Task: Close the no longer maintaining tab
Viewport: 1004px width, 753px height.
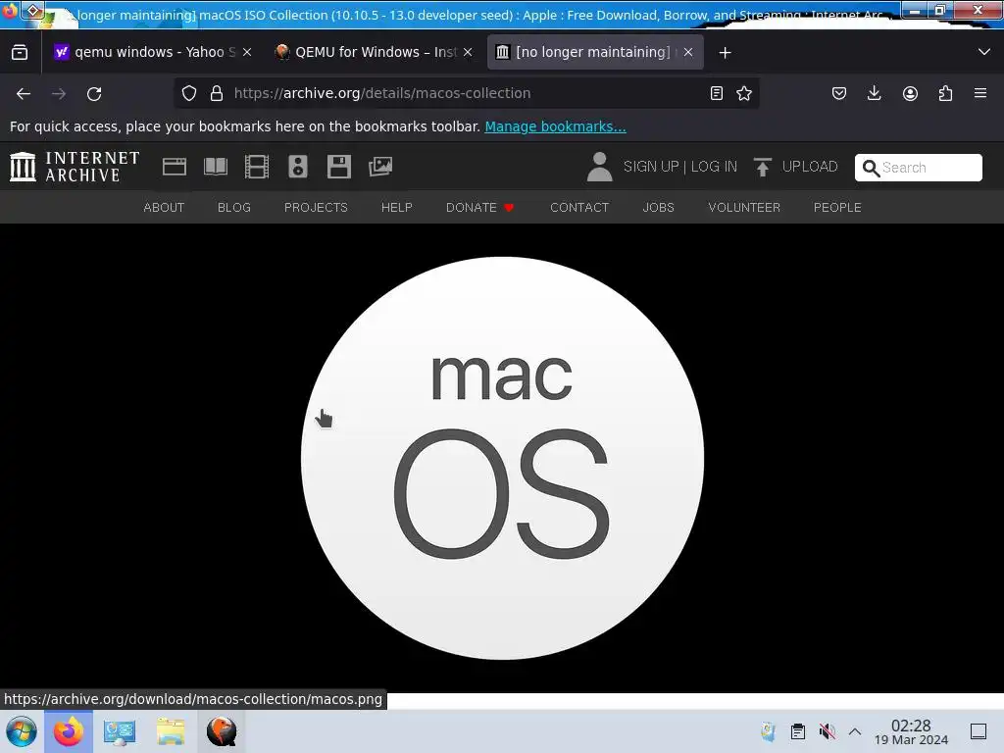Action: tap(688, 52)
